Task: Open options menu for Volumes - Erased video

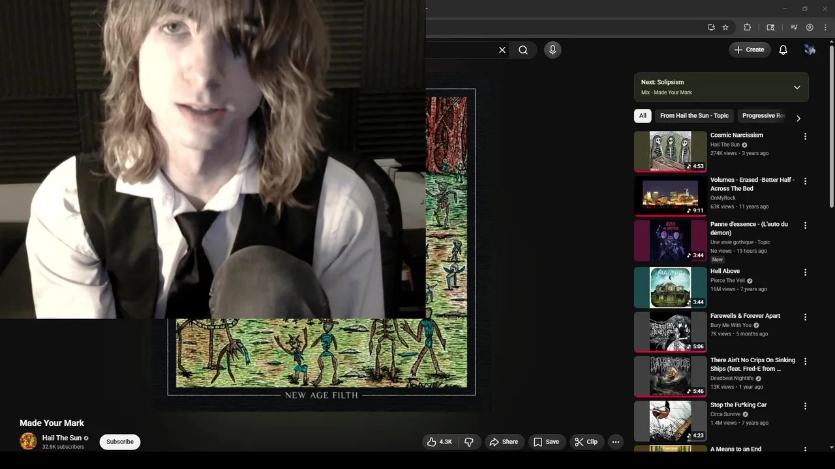Action: (x=805, y=181)
